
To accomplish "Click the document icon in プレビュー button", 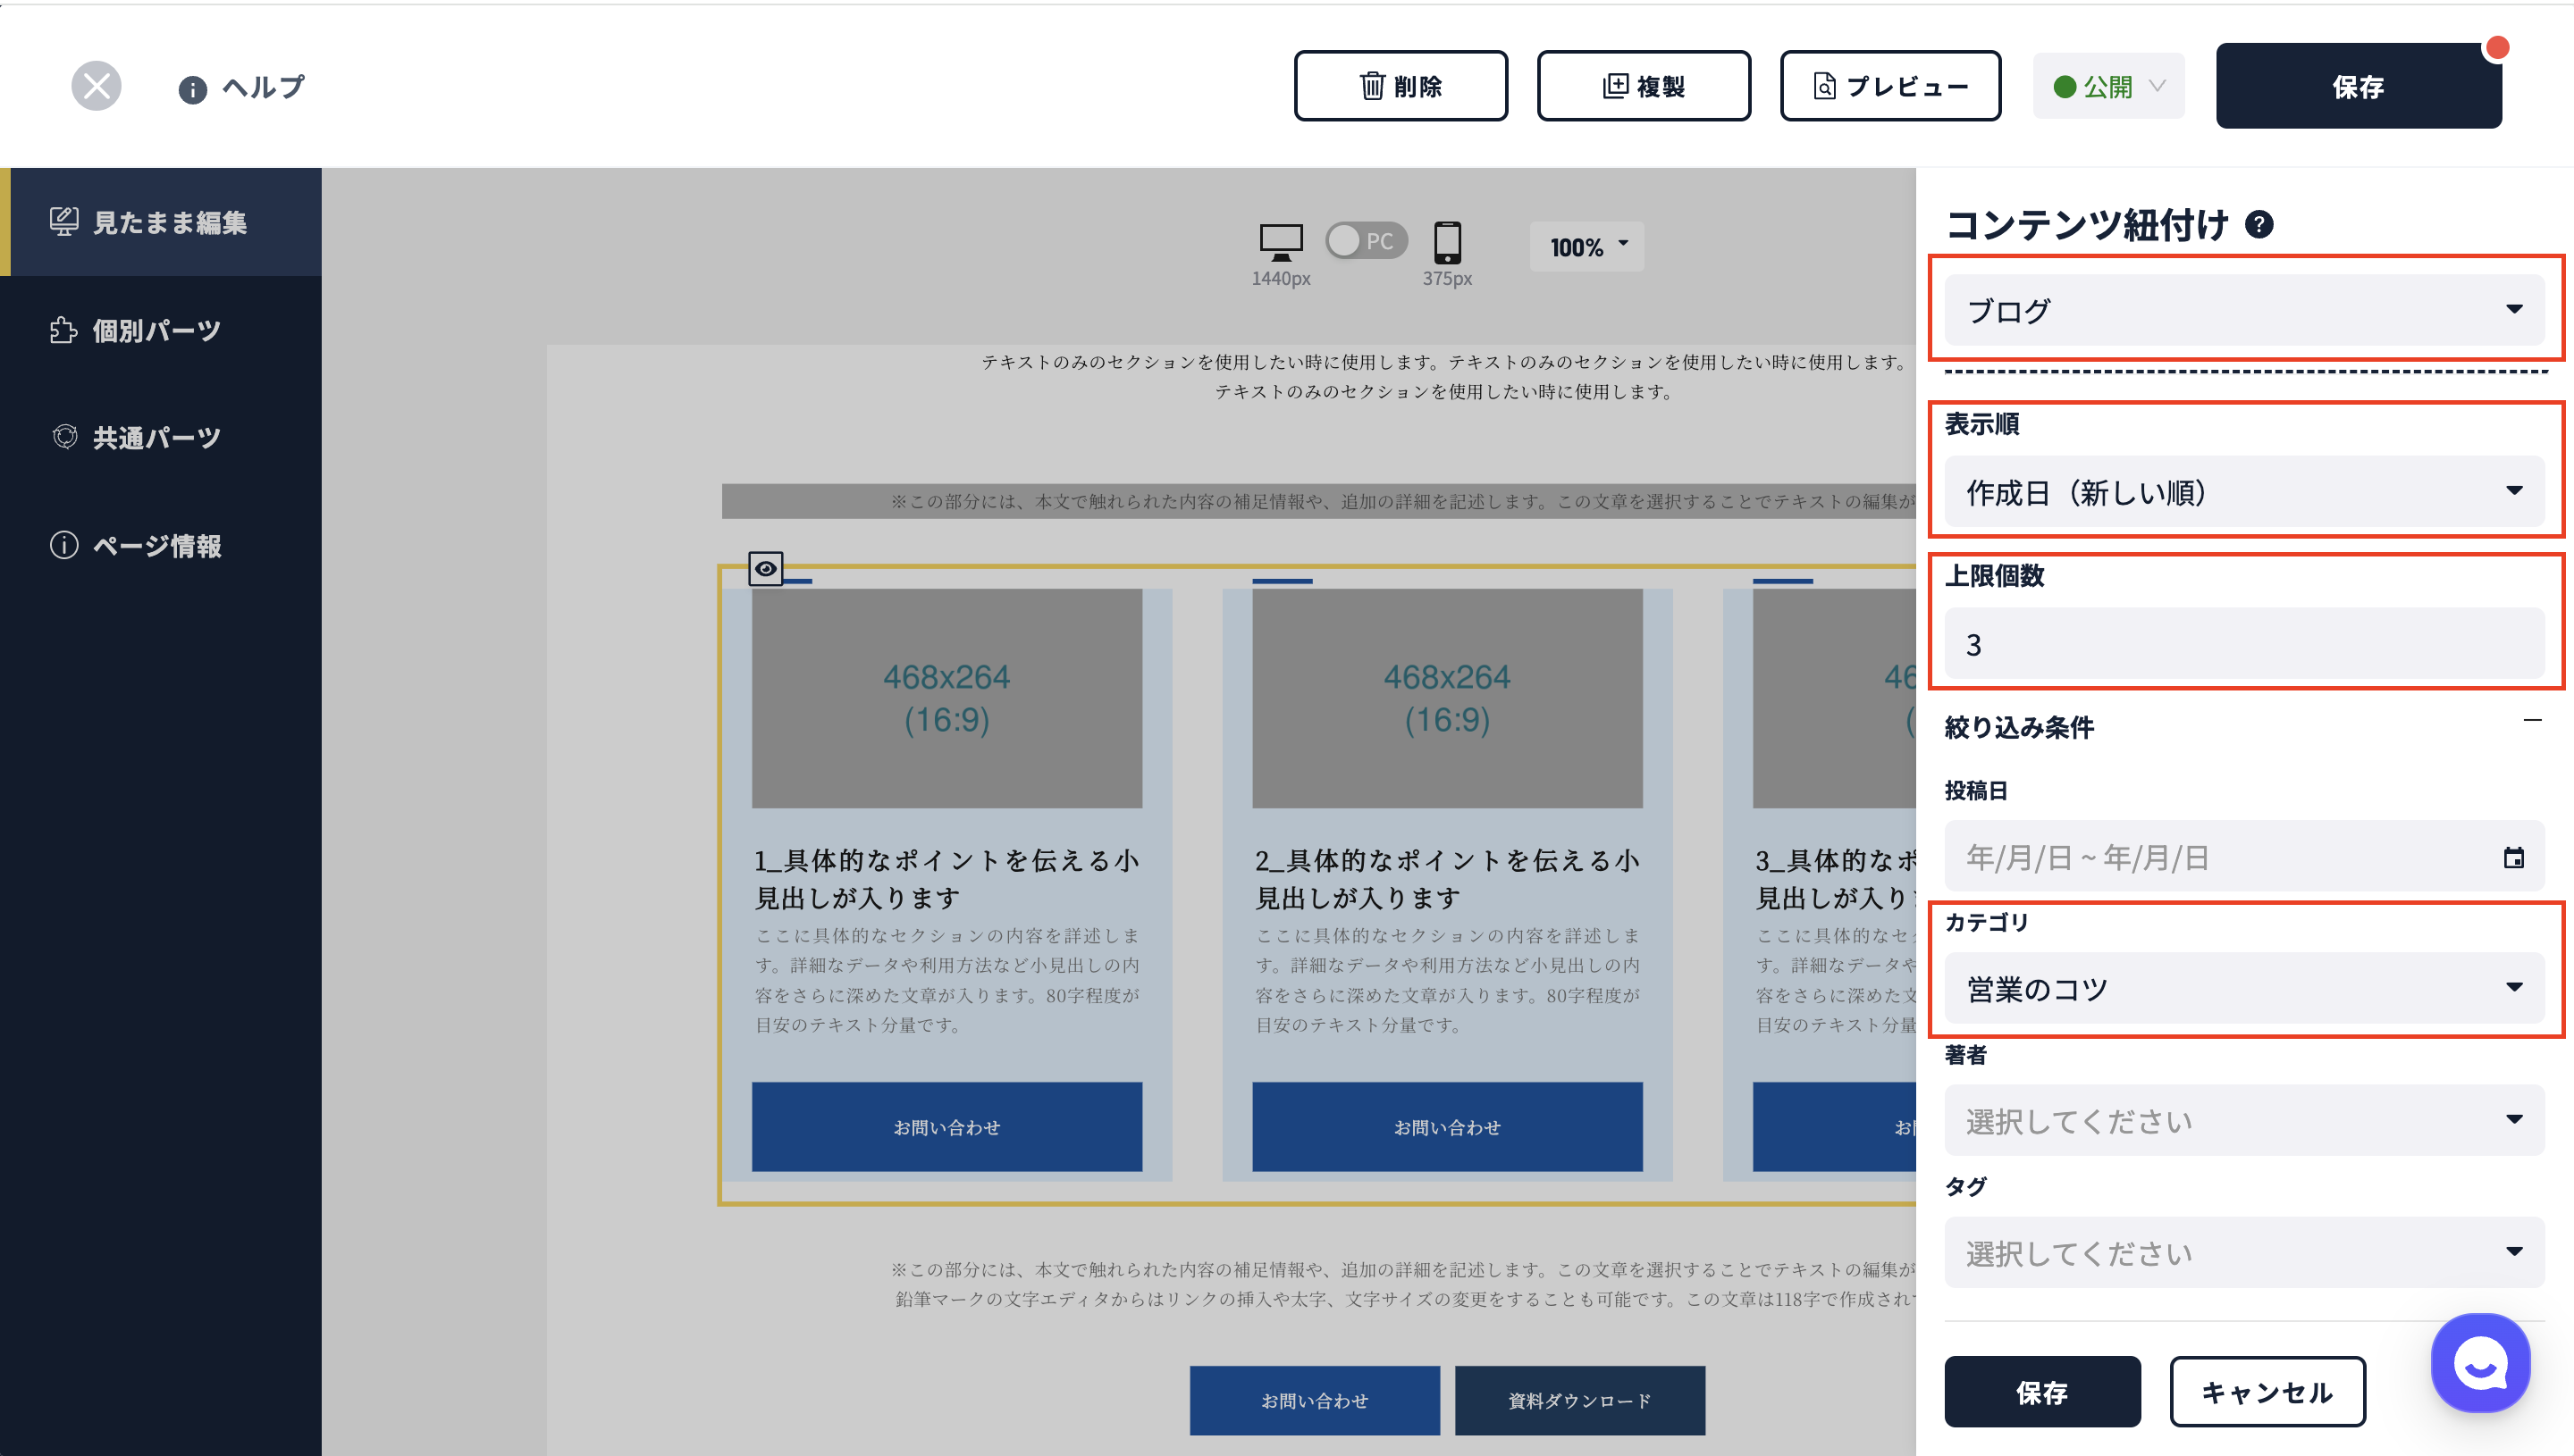I will click(x=1824, y=86).
